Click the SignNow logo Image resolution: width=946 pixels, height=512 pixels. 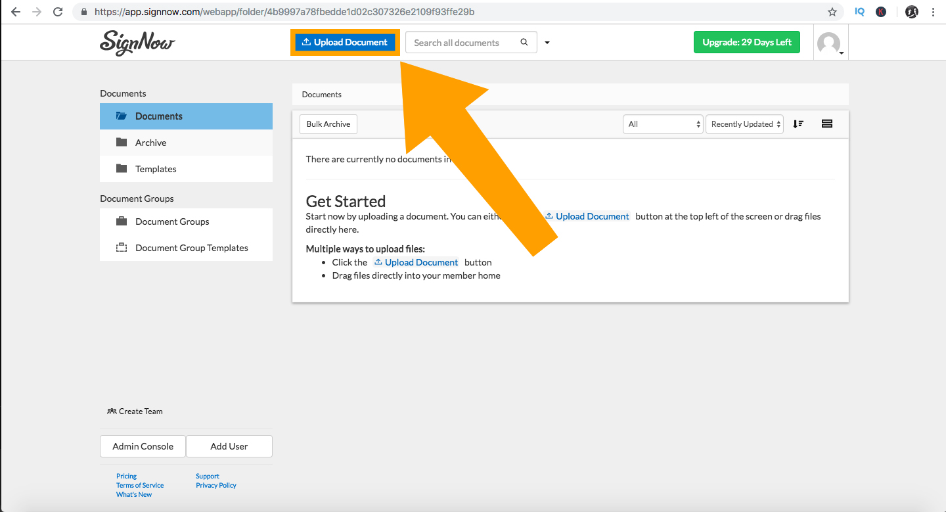click(x=137, y=42)
